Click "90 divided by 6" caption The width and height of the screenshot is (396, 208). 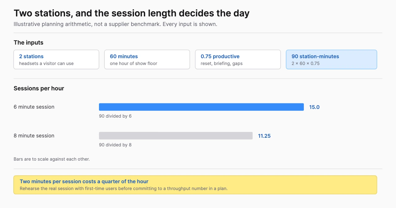[x=115, y=116]
